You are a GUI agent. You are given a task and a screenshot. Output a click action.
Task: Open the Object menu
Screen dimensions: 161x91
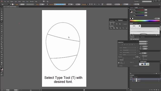(12, 2)
